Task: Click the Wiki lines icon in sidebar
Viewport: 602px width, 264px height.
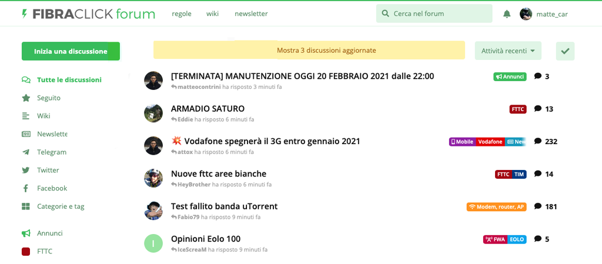Action: click(26, 116)
